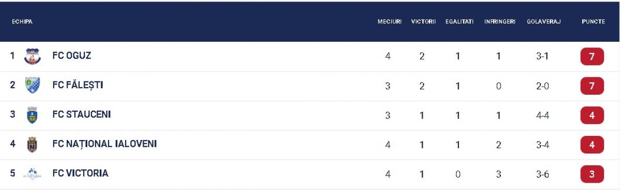Click the ECHIPA column header
Image resolution: width=620 pixels, height=190 pixels.
tap(22, 22)
